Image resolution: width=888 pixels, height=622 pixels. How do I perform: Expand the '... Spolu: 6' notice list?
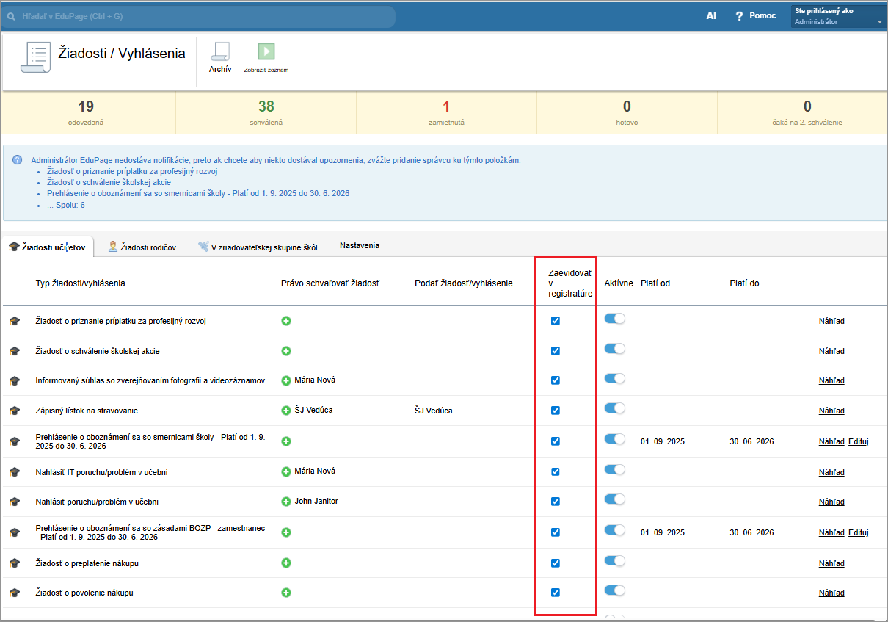(x=65, y=205)
